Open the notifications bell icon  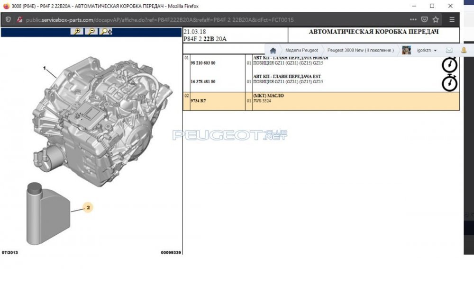[464, 50]
